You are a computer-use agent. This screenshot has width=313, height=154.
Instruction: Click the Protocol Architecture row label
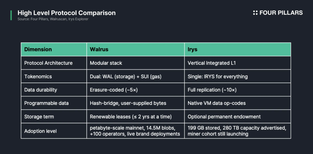tap(48, 63)
